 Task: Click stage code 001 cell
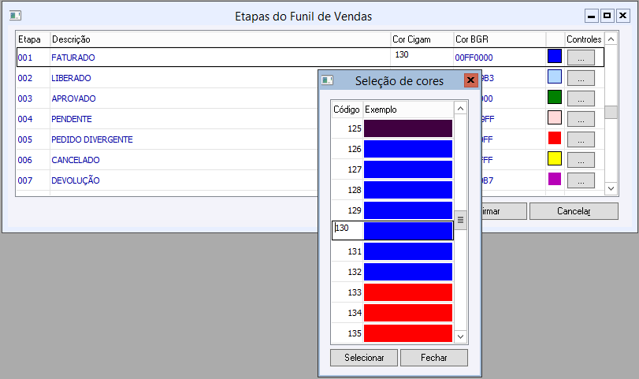pos(33,58)
